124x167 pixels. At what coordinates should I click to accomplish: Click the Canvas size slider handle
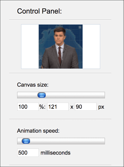tap(42, 95)
